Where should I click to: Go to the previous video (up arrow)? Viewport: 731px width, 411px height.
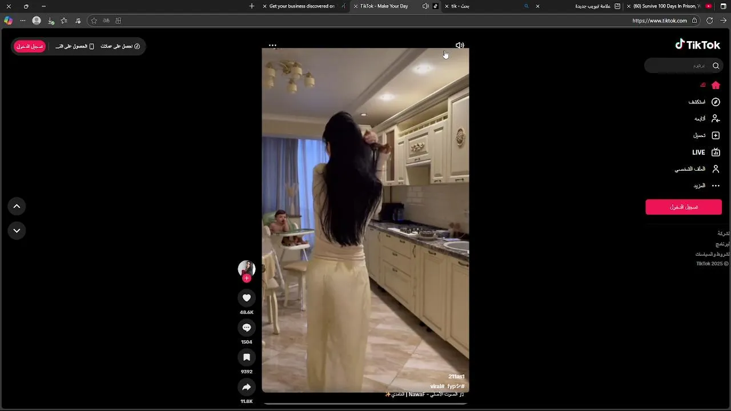[x=17, y=206]
